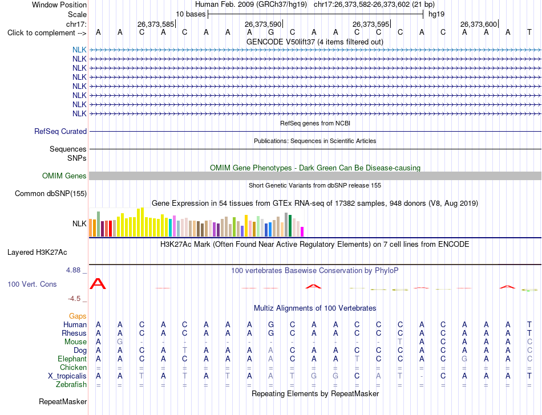Click the G in the Human alignment row
This screenshot has height=415, width=542.
271,324
